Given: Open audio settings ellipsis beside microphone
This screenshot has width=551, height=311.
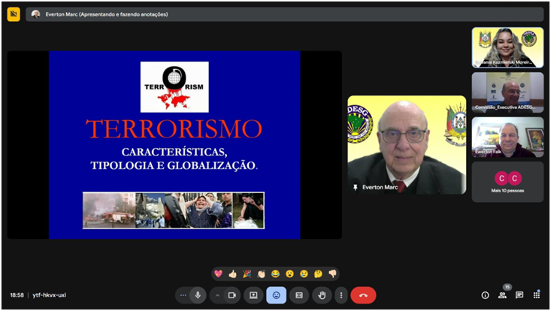Looking at the screenshot, I should click(x=183, y=295).
